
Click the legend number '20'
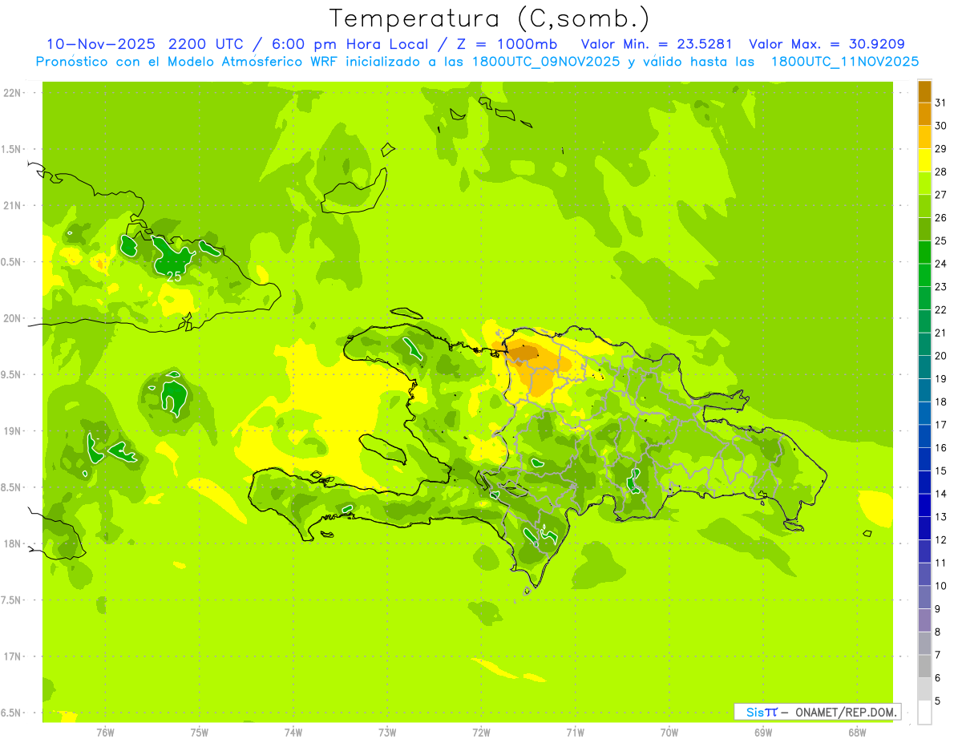[x=941, y=355]
